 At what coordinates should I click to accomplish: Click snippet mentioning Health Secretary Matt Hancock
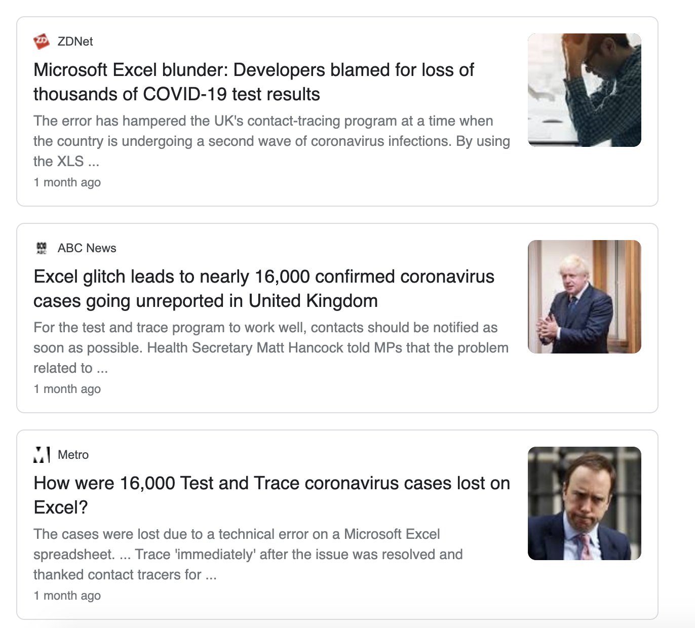pos(271,347)
